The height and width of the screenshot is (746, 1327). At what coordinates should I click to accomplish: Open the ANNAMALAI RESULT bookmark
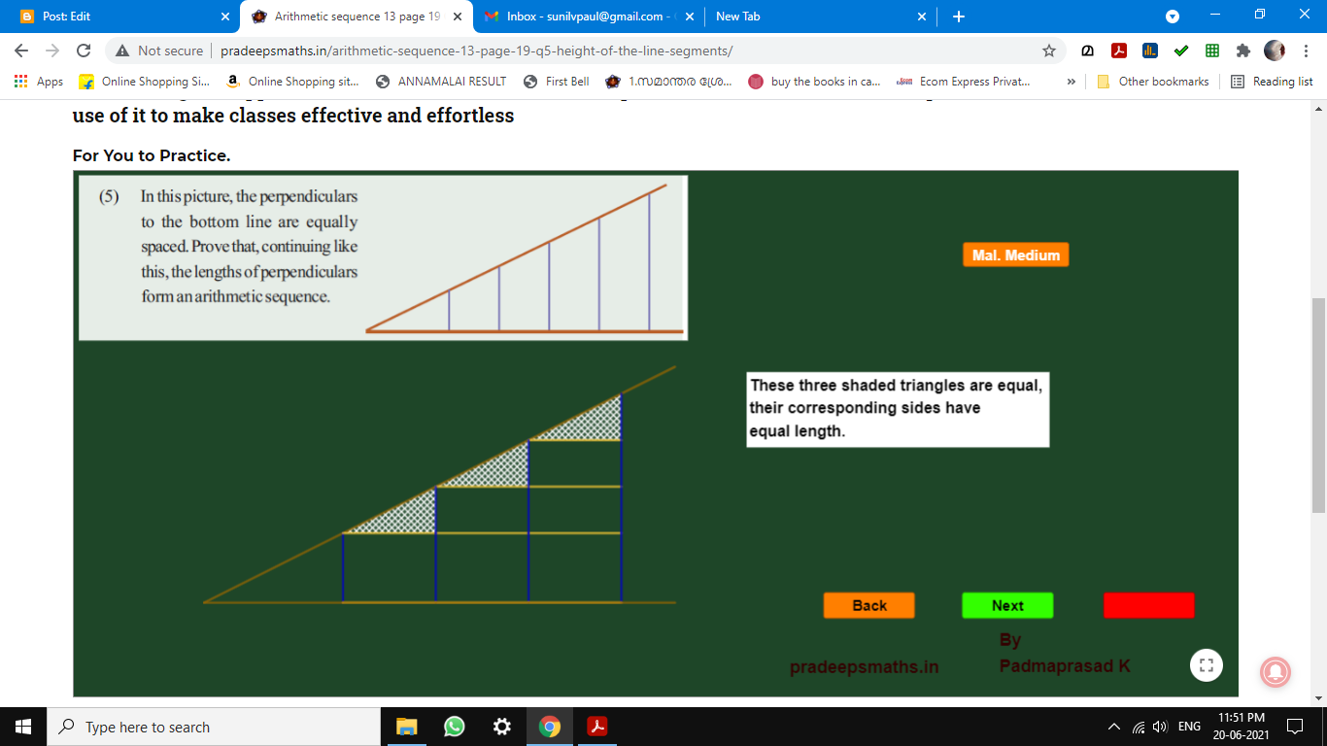tap(441, 82)
